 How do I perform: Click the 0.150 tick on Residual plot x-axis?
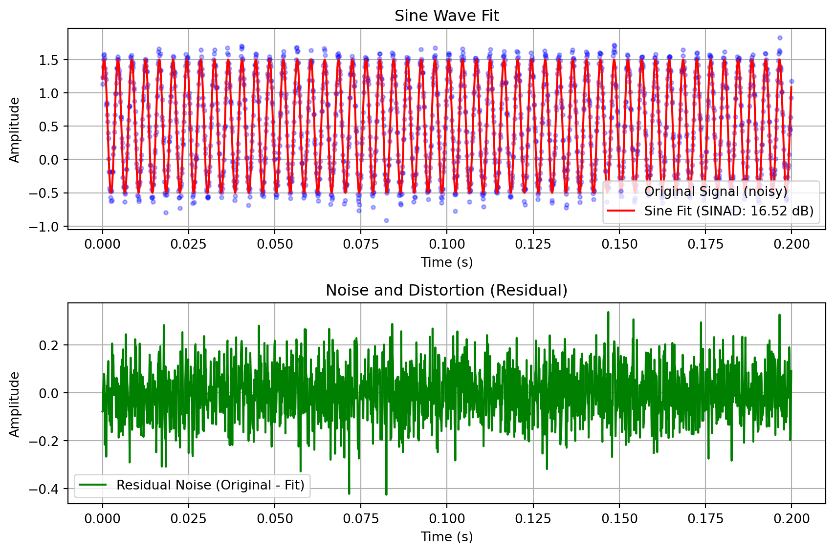(619, 519)
